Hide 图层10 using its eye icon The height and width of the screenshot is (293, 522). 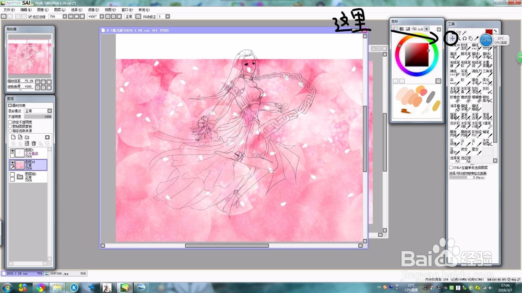pos(13,162)
